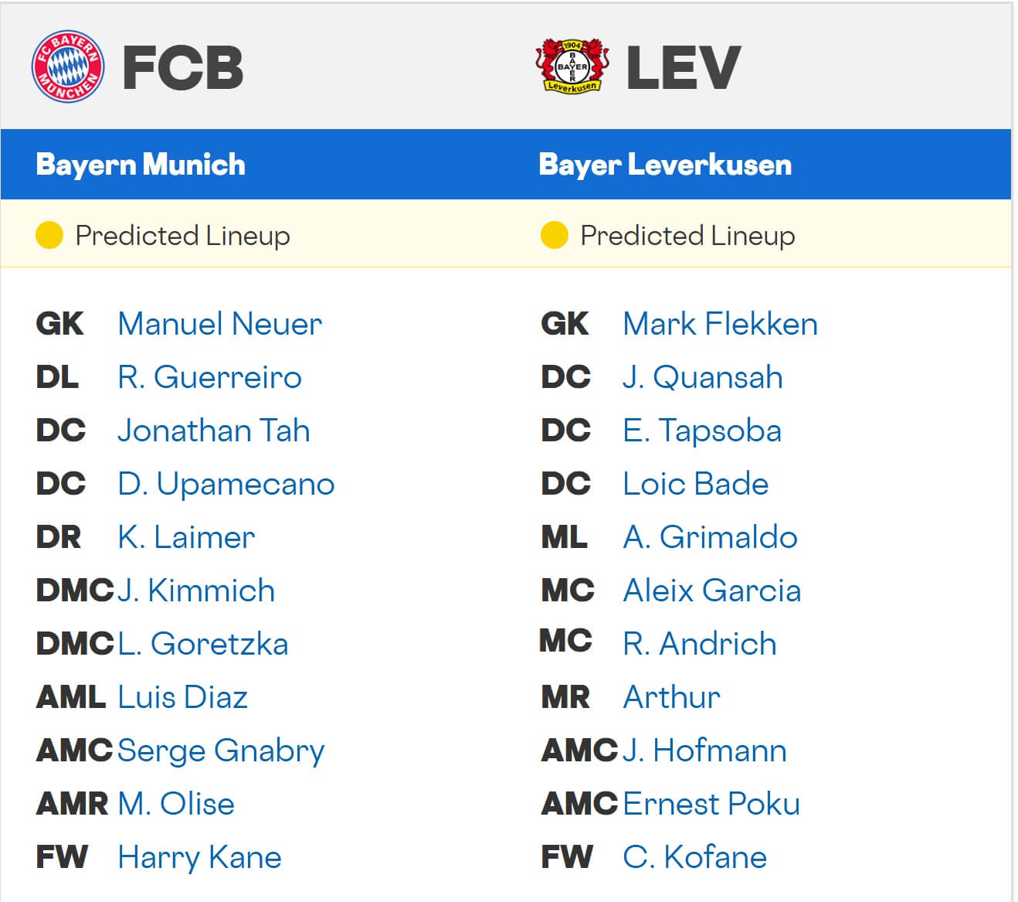Click the Bayer Leverkusen club crest

tap(572, 66)
